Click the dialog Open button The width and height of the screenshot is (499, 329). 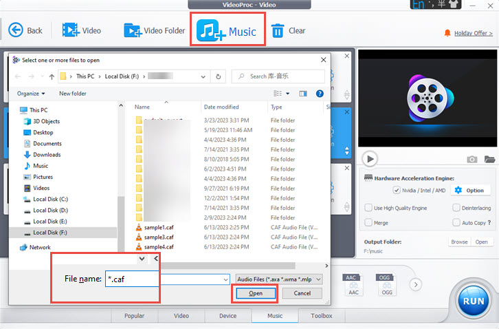256,293
